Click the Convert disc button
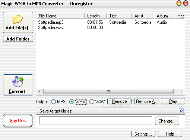The width and height of the screenshot is (190, 140). (x=18, y=85)
